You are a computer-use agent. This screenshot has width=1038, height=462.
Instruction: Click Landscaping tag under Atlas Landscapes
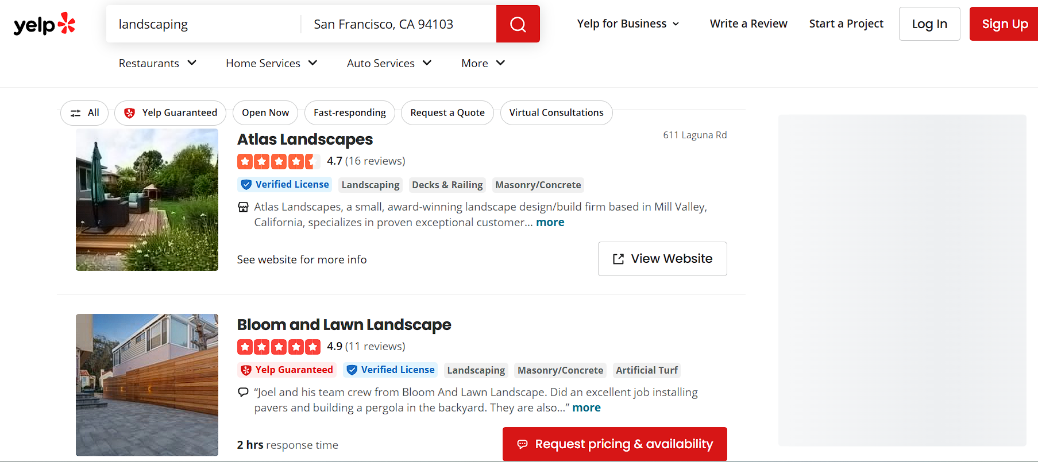[x=371, y=185]
